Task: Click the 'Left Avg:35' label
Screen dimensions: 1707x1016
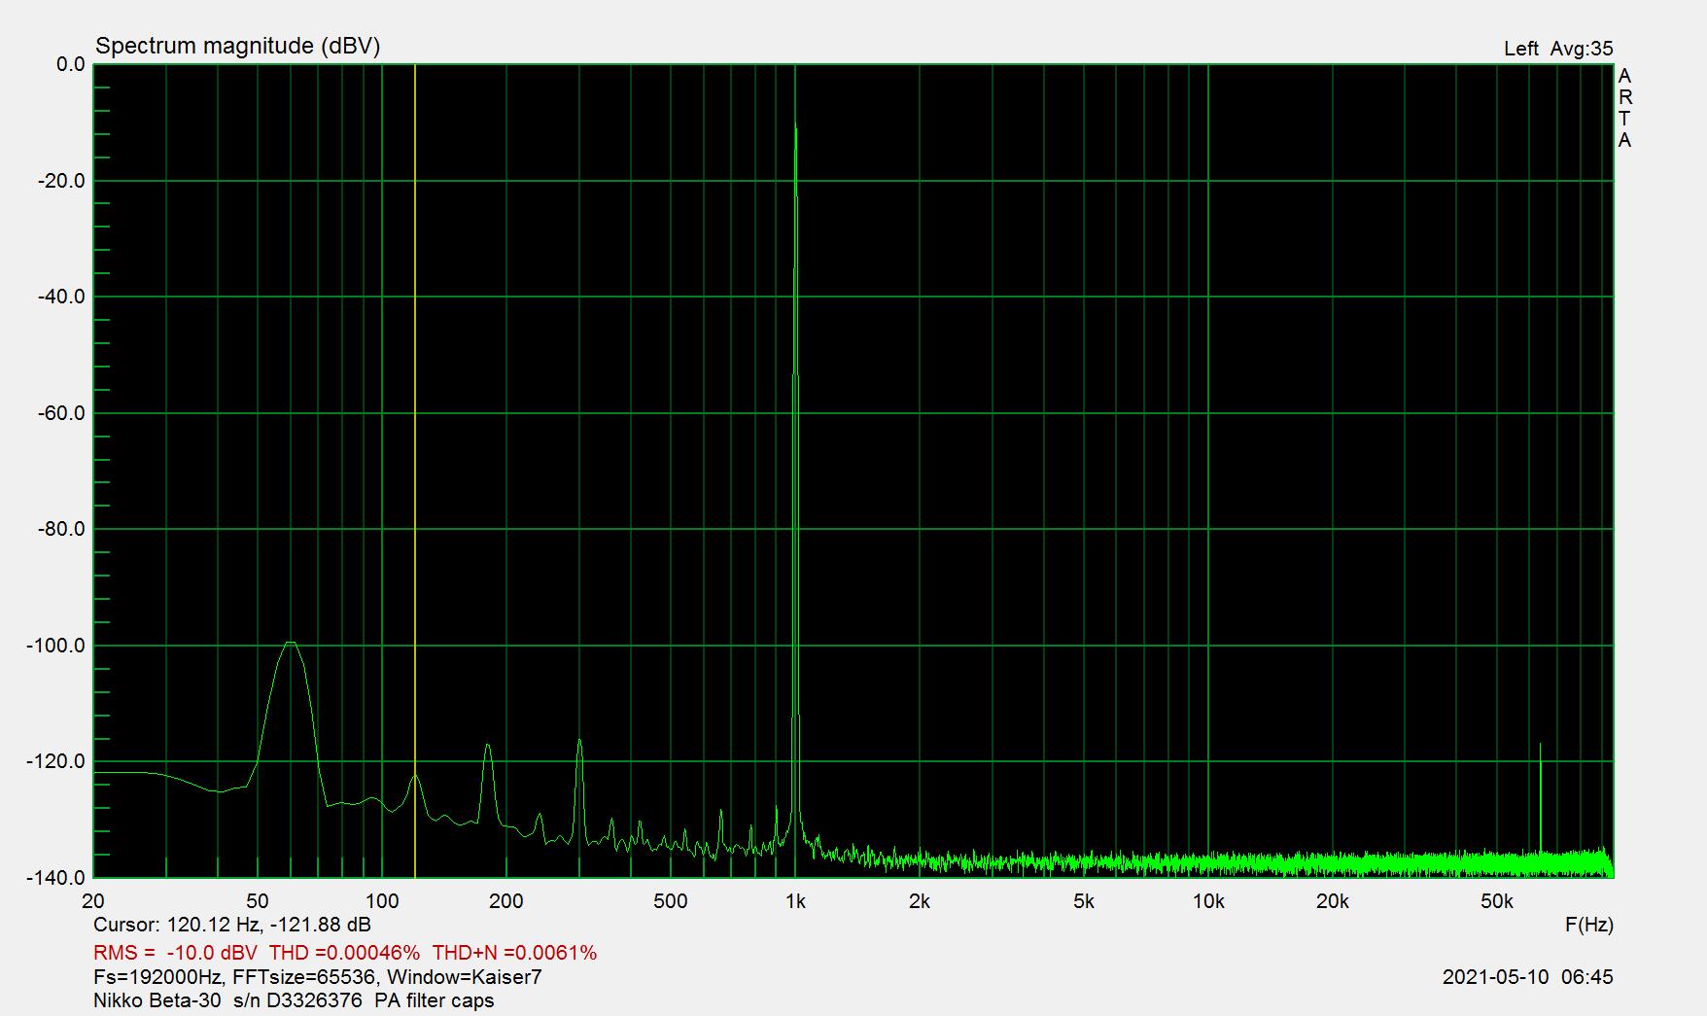Action: click(x=1558, y=49)
